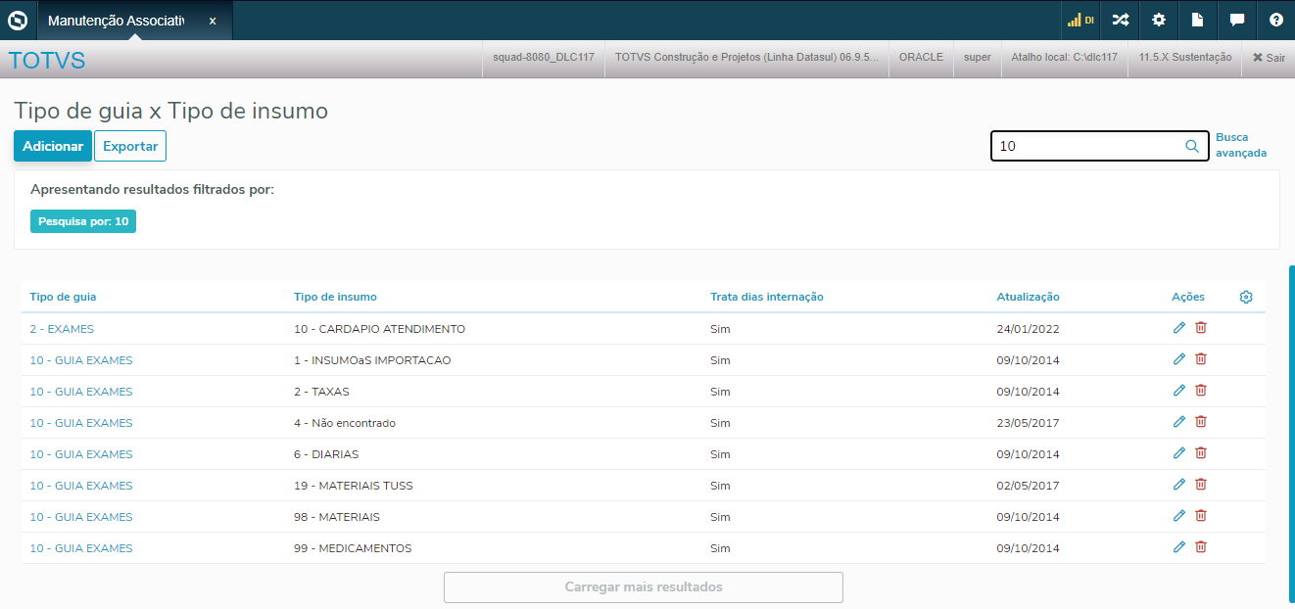Open GUIA EXAMES link in DIARIAS row
Screen dimensions: 1295x609
81,454
